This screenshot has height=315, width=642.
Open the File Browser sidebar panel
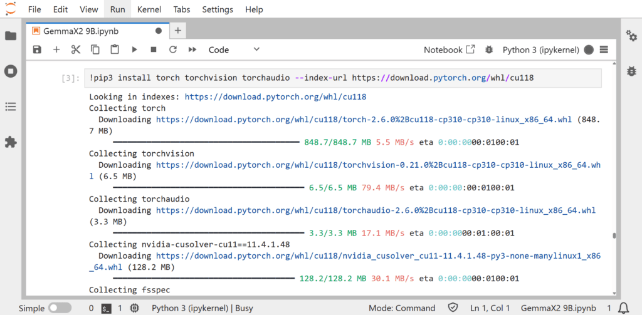coord(11,36)
